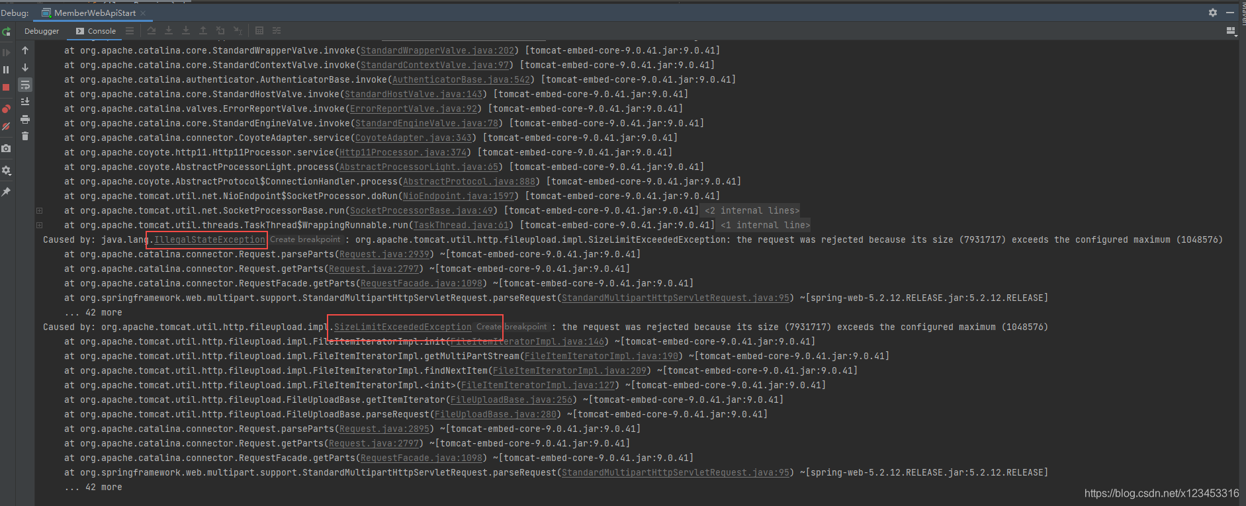Open View Breakpoints dialog

6,108
